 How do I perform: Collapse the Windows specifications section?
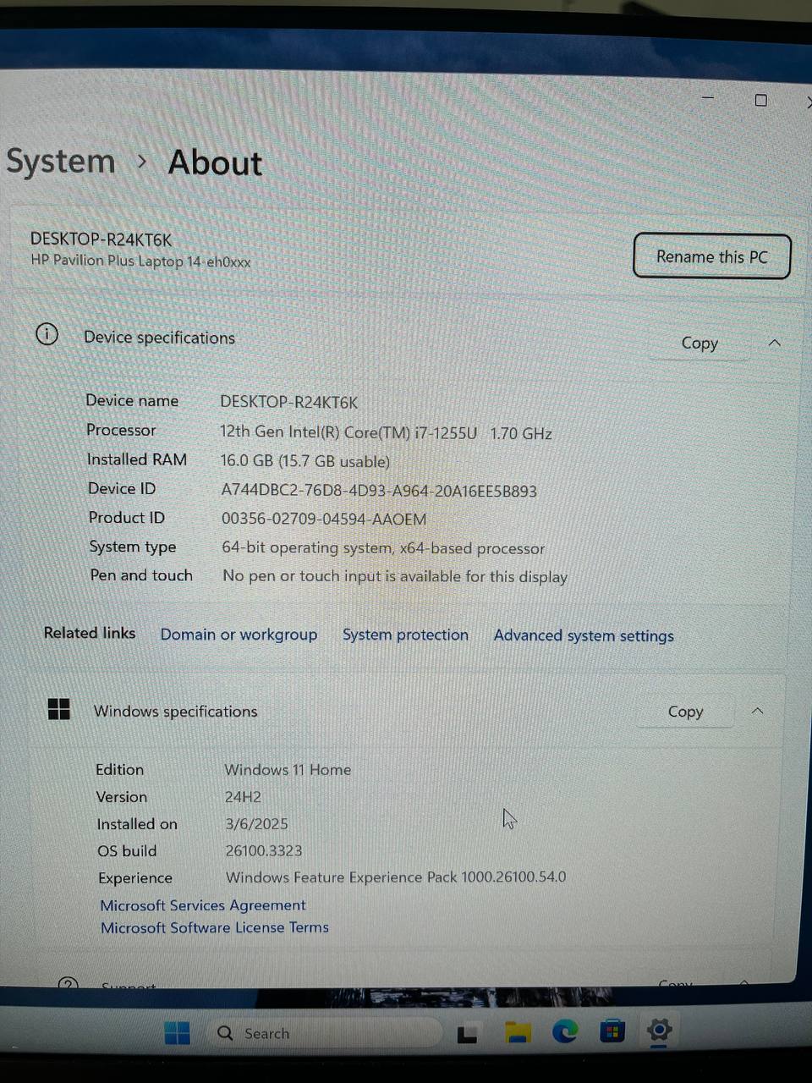pos(757,711)
